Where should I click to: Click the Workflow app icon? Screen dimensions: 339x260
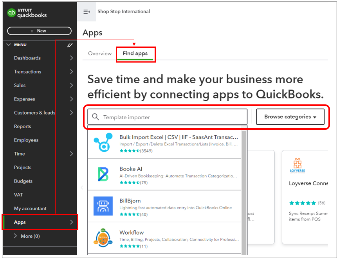(103, 238)
